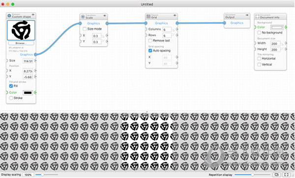Click the Position X input field
295x178 pixels.
click(28, 71)
